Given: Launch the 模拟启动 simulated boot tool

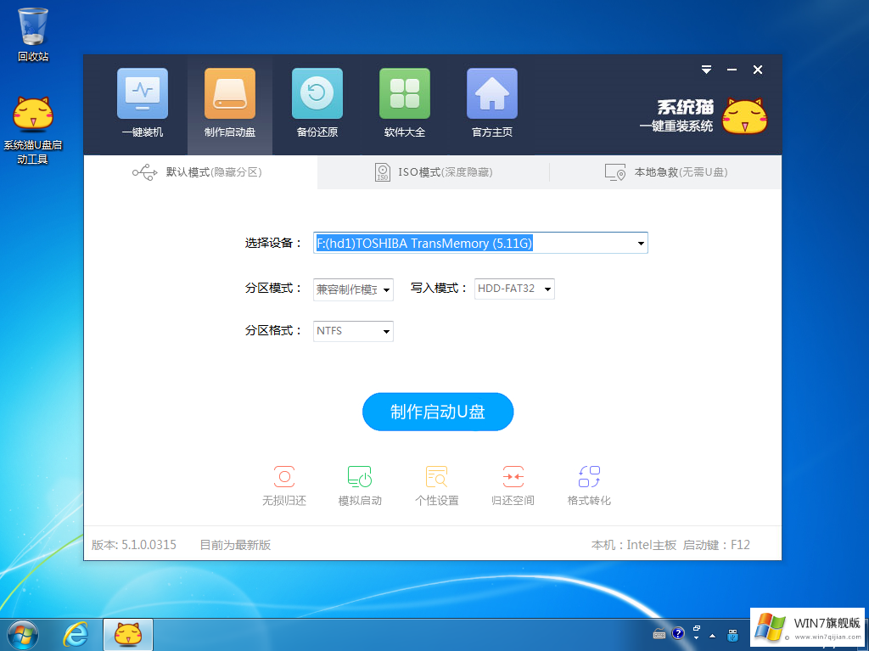Looking at the screenshot, I should pyautogui.click(x=360, y=485).
